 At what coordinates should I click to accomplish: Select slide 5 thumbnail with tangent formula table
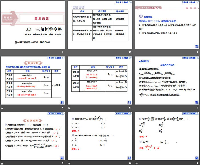pyautogui.click(x=100, y=81)
